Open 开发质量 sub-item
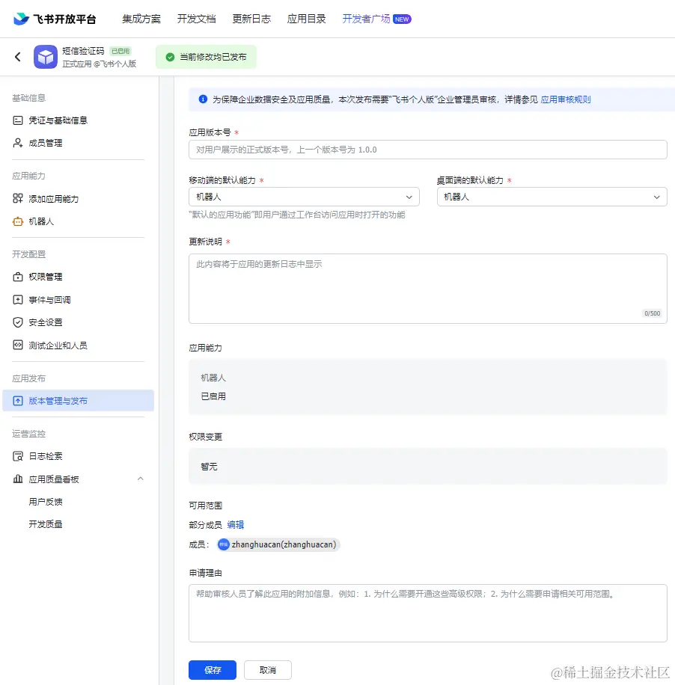Image resolution: width=675 pixels, height=685 pixels. 46,524
